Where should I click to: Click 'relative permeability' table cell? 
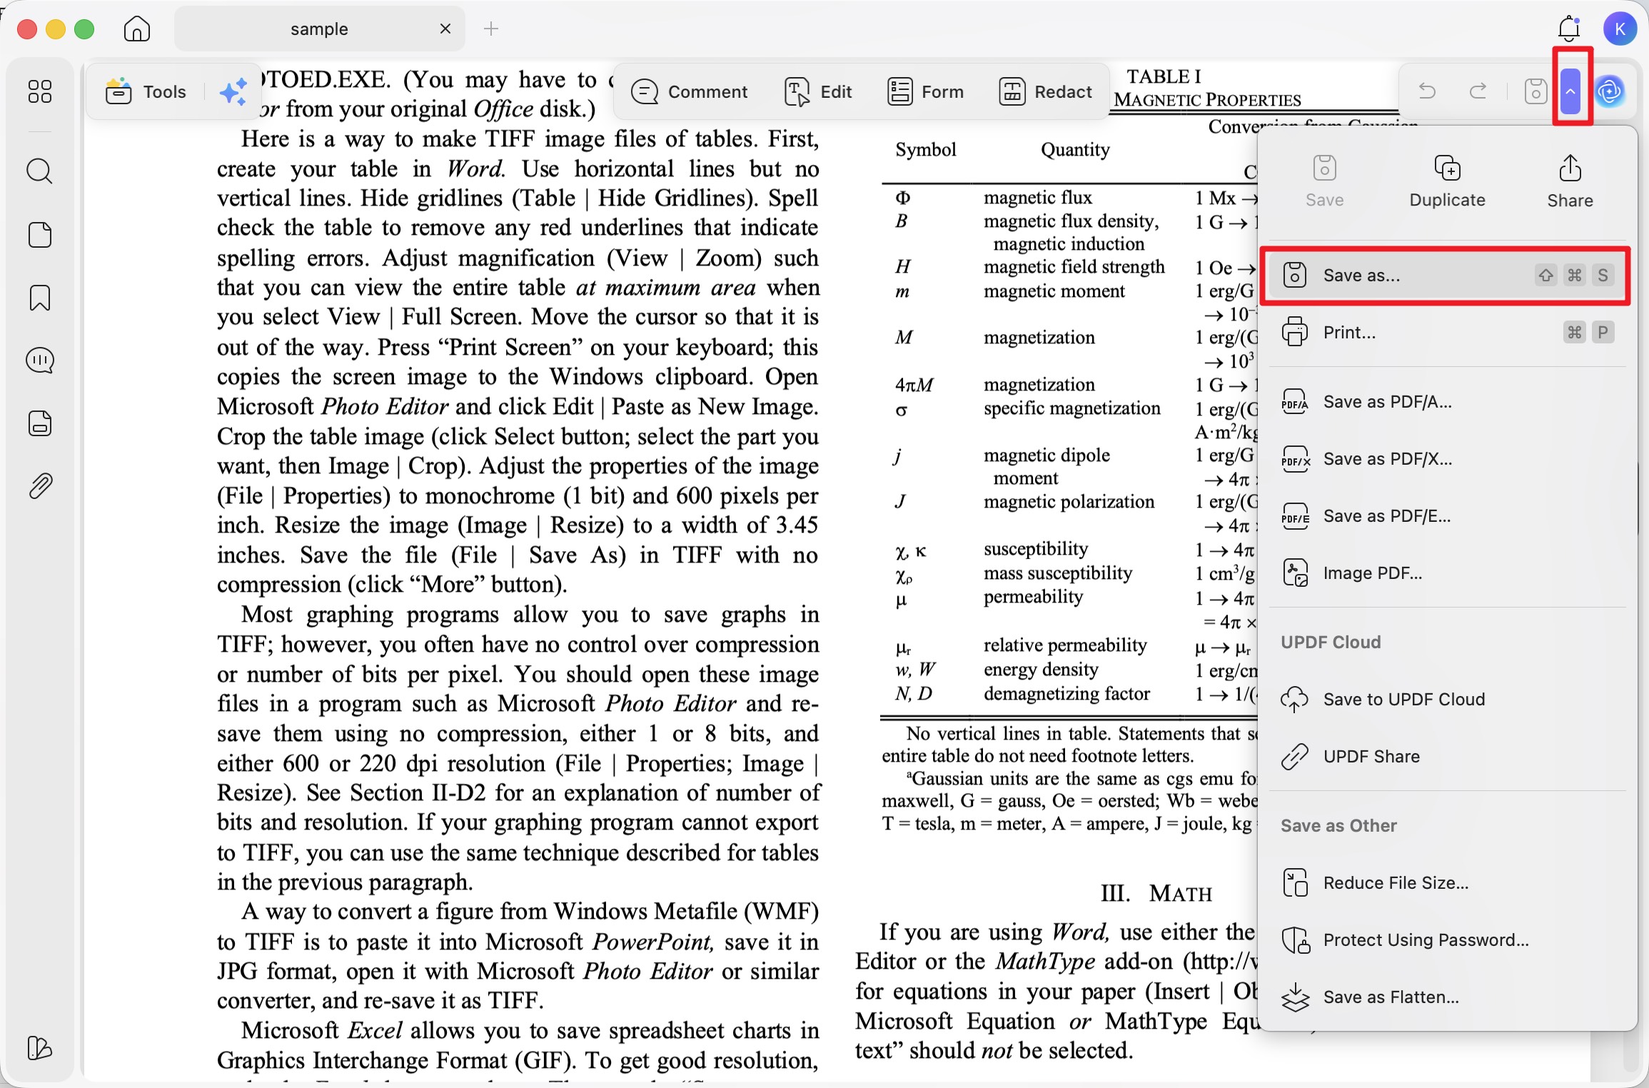(x=1065, y=645)
